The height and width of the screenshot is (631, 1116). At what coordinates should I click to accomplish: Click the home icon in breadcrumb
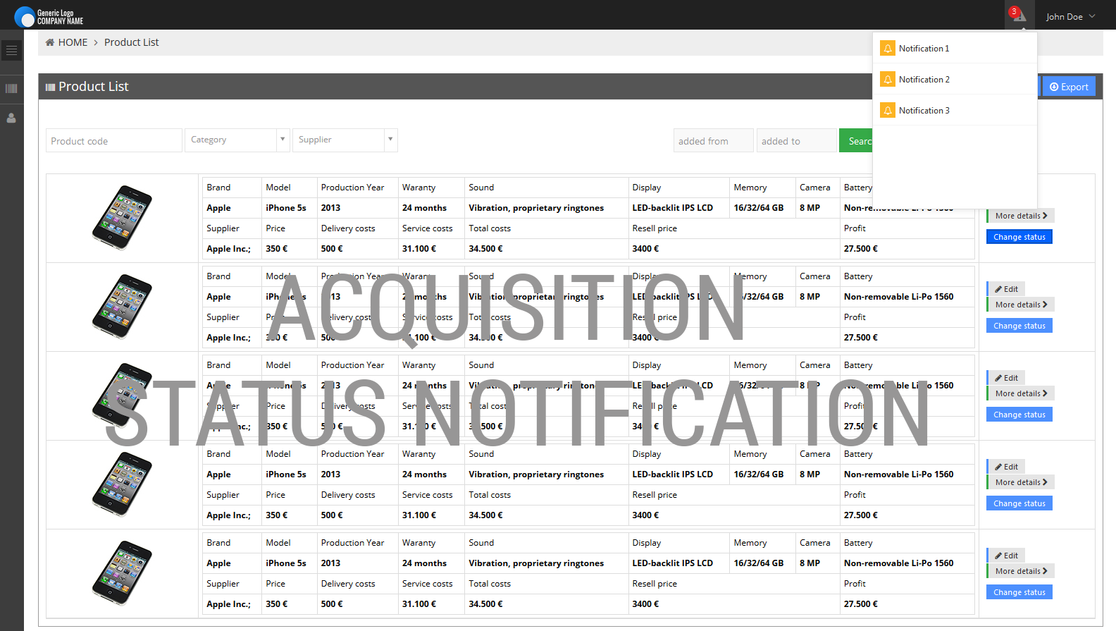coord(50,42)
